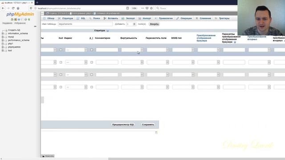This screenshot has width=285, height=160.
Task: Click Создать БД link
Action: [x=14, y=30]
